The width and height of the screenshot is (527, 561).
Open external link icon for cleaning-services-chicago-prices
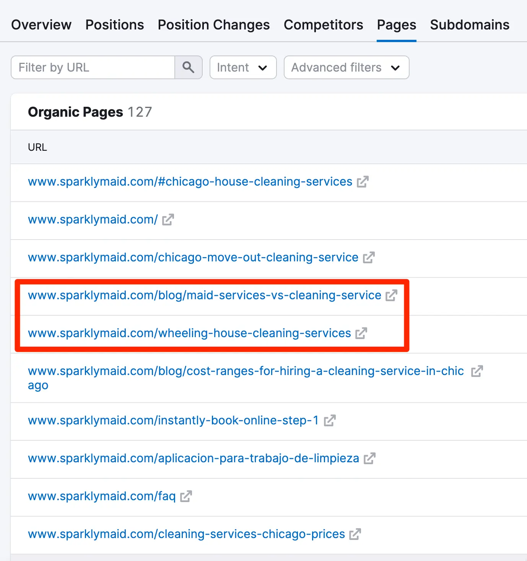pyautogui.click(x=355, y=534)
